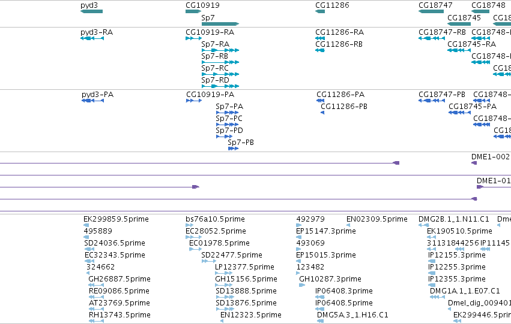
Task: Click the CG18745 gene label
Action: [x=464, y=17]
